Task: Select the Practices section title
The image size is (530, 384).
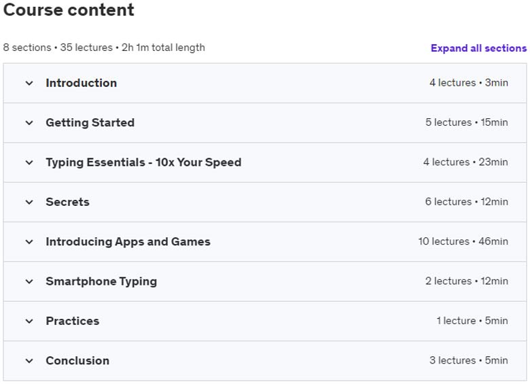Action: coord(73,321)
